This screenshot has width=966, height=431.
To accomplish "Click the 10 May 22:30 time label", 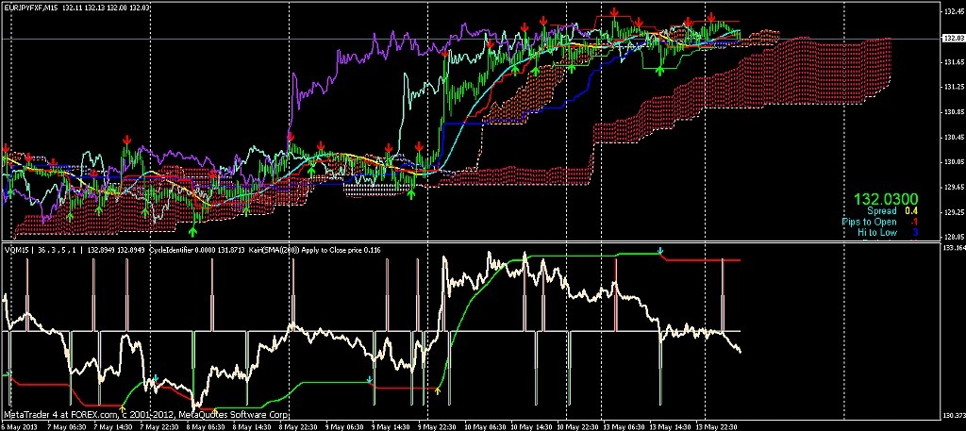I will [579, 426].
